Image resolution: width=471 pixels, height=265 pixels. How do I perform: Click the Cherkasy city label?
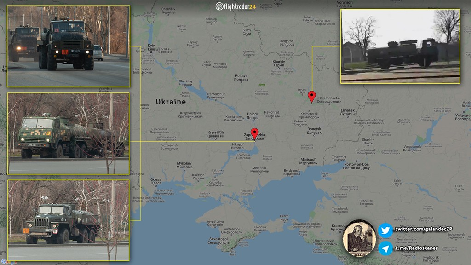point(186,83)
